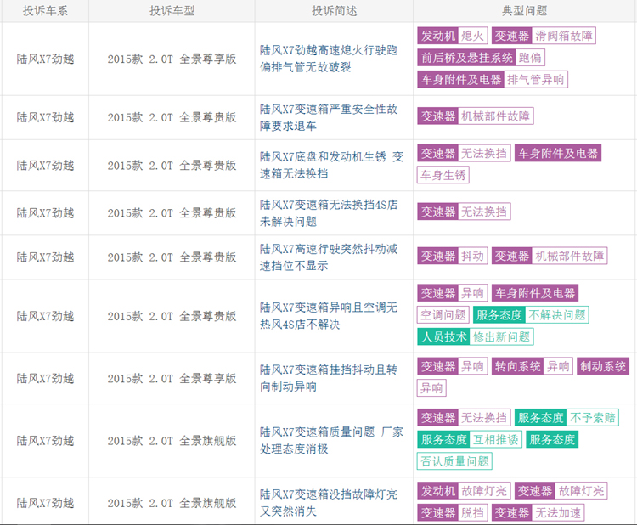Click the 否认质量问题 tag
The width and height of the screenshot is (637, 525).
[454, 461]
